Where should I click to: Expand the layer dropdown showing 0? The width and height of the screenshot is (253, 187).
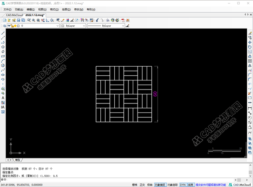point(58,26)
